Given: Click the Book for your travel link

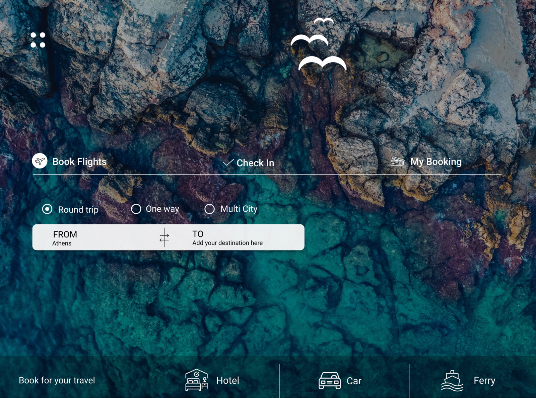Looking at the screenshot, I should (57, 380).
